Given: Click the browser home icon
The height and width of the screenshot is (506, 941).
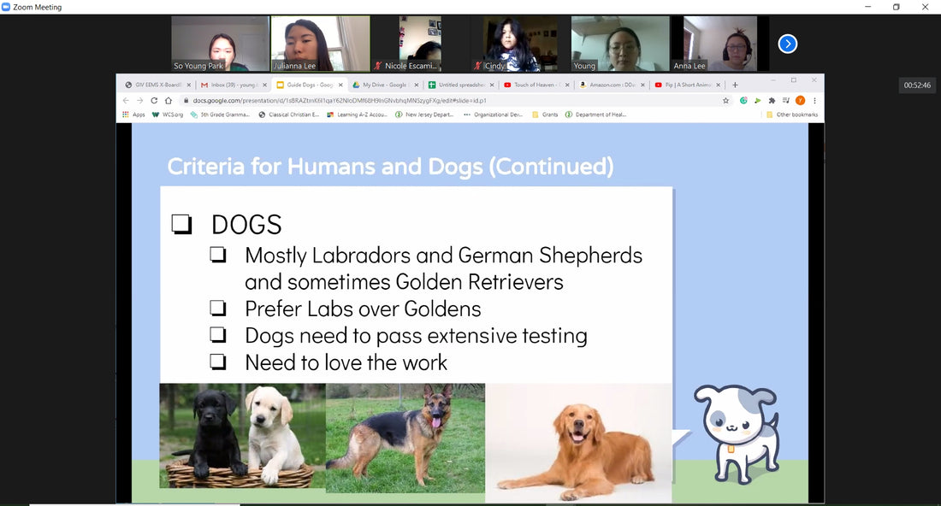Looking at the screenshot, I should (x=168, y=100).
